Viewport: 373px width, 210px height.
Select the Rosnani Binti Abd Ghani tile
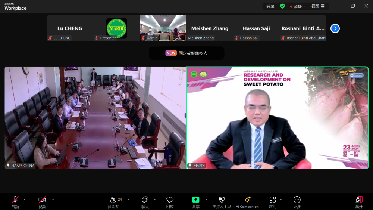303,28
